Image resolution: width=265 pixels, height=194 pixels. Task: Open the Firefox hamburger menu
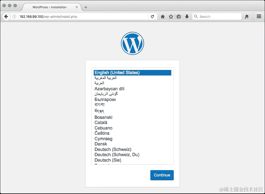(x=259, y=16)
